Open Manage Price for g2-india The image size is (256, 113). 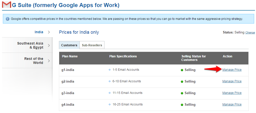click(x=232, y=81)
